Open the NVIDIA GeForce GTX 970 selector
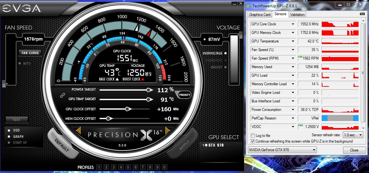The image size is (369, 173). (282, 150)
